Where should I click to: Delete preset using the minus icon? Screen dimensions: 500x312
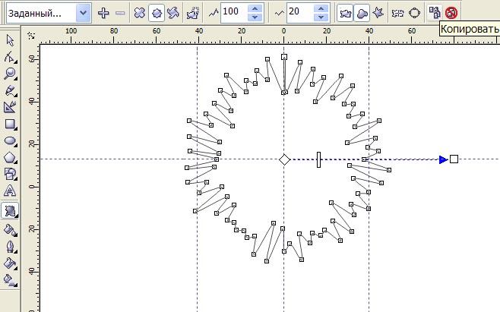pos(120,13)
